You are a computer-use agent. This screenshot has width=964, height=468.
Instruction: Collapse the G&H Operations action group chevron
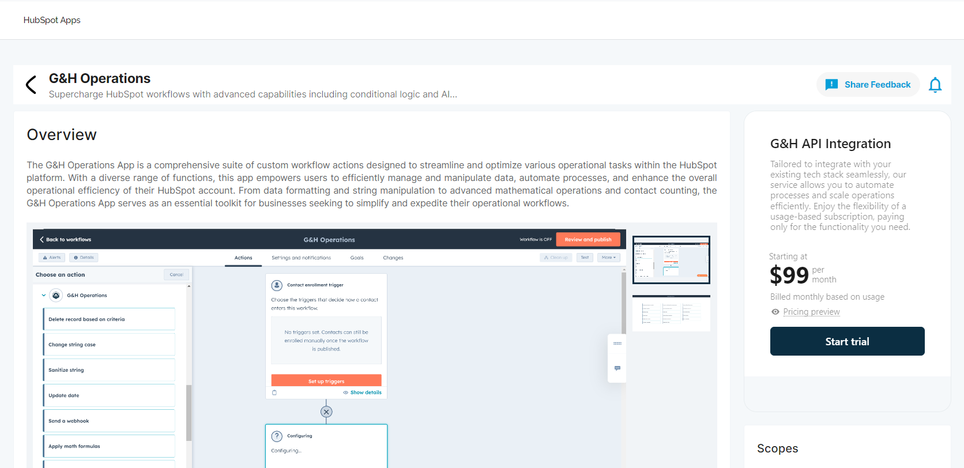(44, 296)
